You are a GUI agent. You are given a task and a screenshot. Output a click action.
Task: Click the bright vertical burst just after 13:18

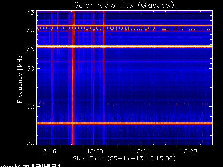point(73,78)
